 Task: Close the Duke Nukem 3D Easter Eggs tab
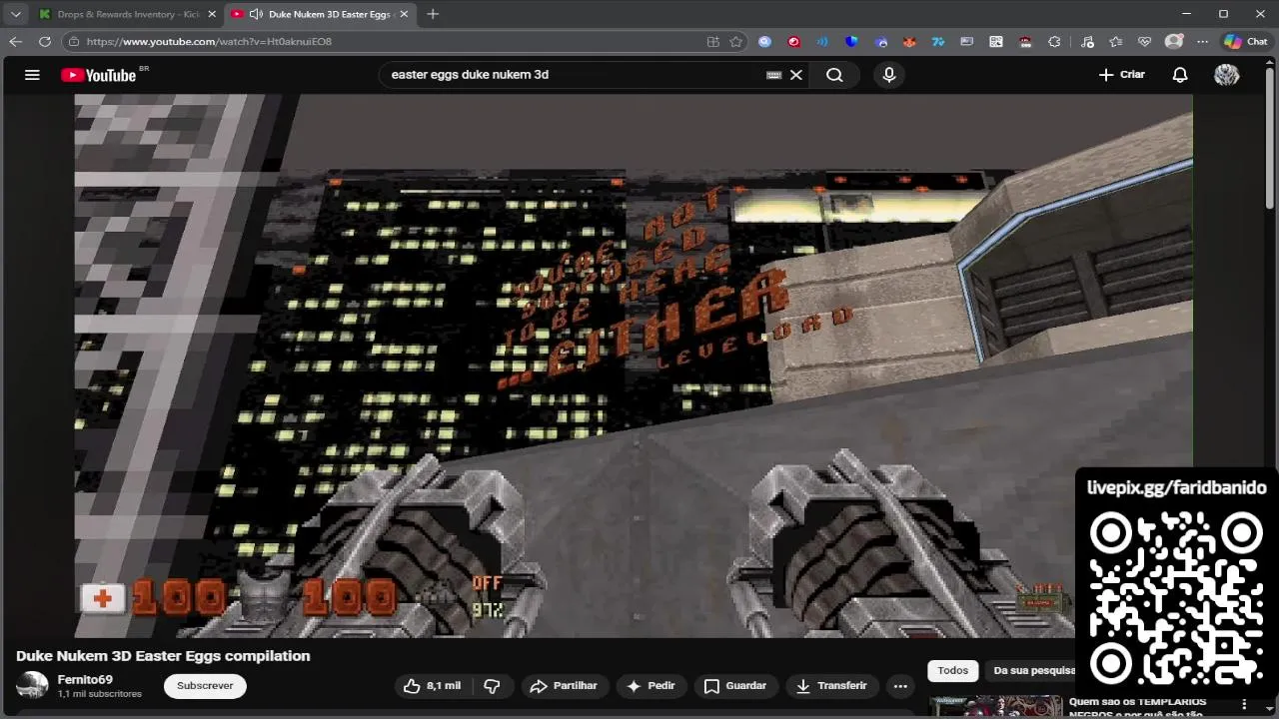click(404, 14)
